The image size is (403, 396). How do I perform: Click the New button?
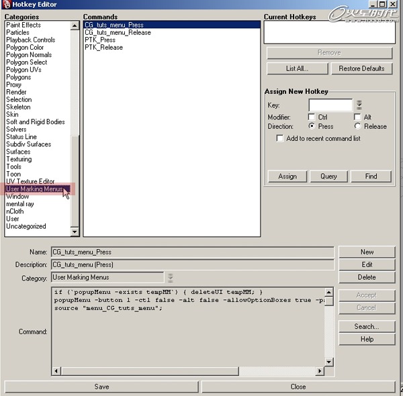367,252
